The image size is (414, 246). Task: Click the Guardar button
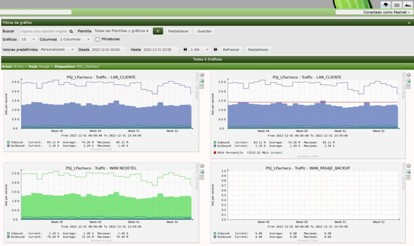(204, 31)
